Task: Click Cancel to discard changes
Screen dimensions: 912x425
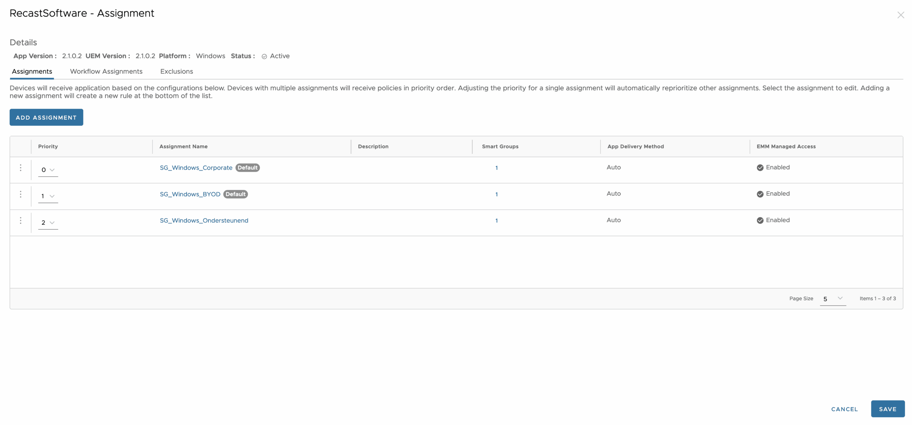Action: pos(844,409)
